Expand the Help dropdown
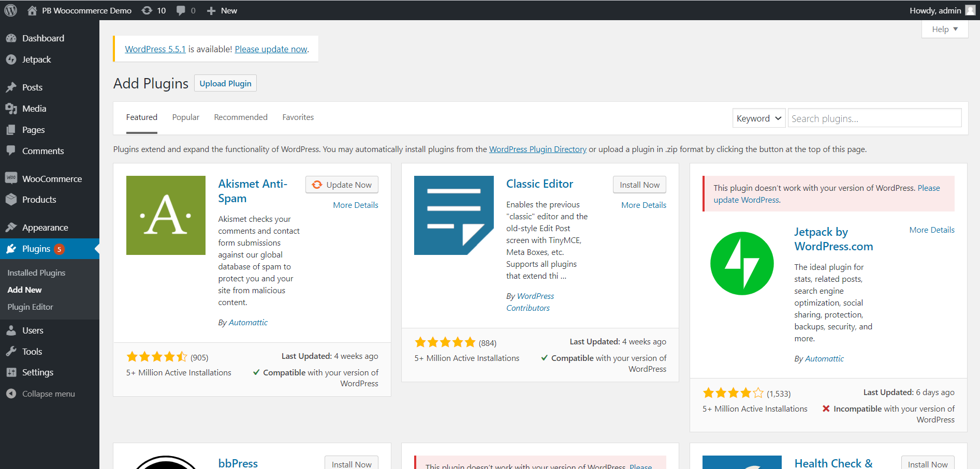The width and height of the screenshot is (980, 469). pyautogui.click(x=945, y=29)
